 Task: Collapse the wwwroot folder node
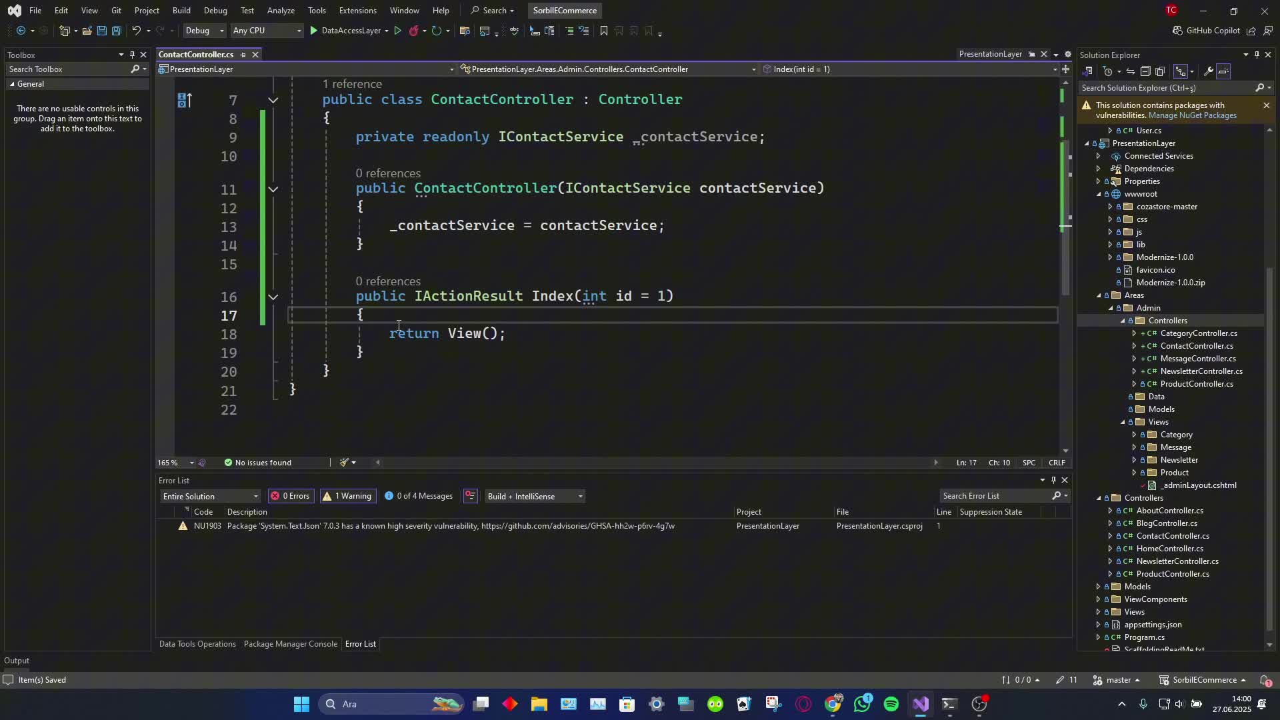1099,194
